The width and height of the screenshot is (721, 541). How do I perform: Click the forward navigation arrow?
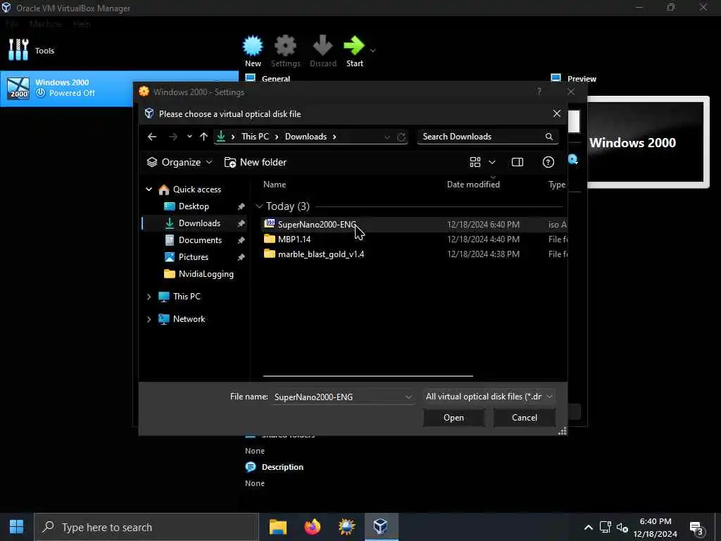[173, 137]
